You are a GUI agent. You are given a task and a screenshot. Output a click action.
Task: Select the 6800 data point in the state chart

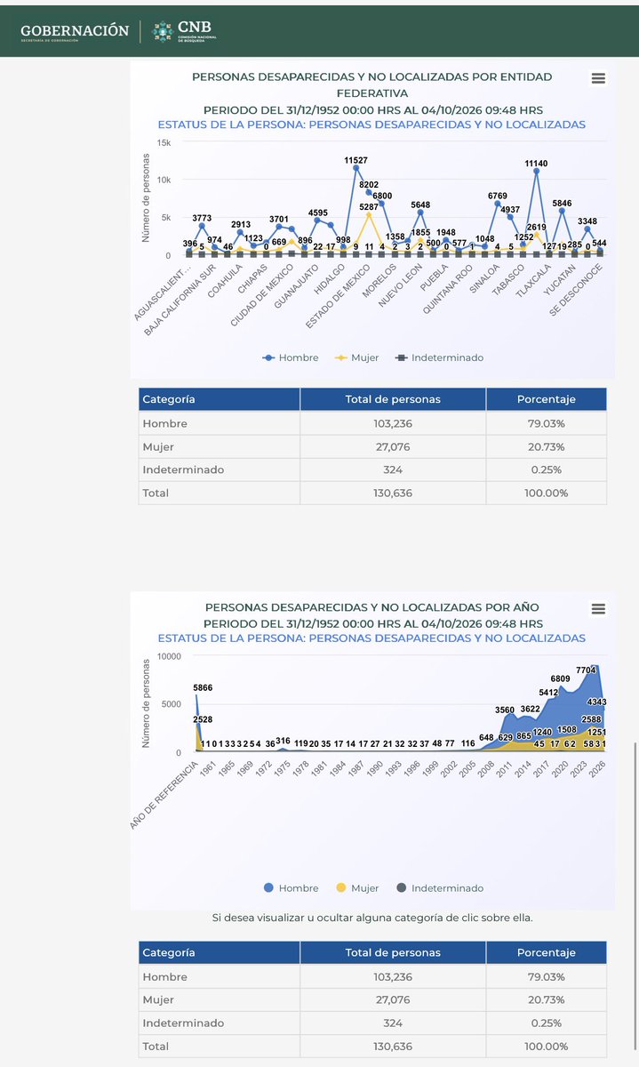pos(382,204)
